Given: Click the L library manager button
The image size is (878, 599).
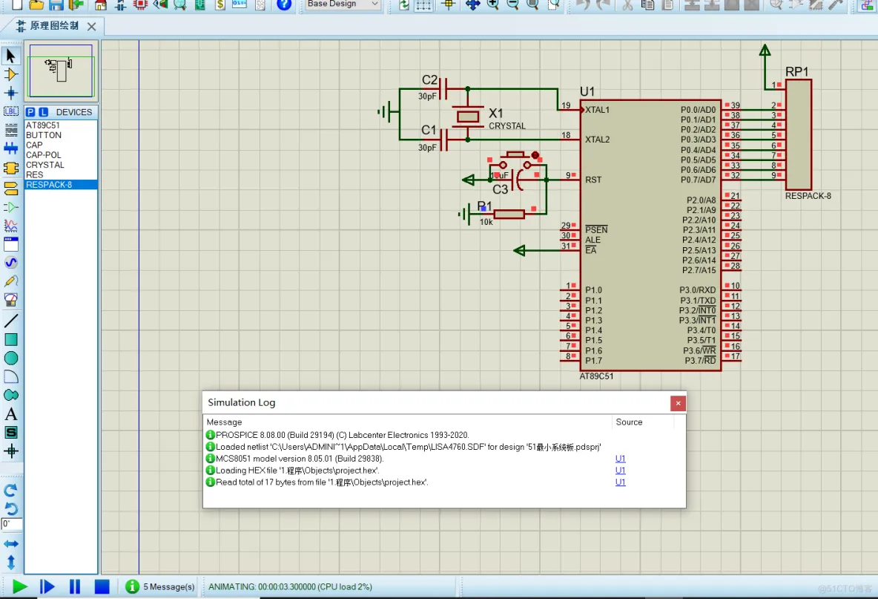Looking at the screenshot, I should click(x=43, y=112).
